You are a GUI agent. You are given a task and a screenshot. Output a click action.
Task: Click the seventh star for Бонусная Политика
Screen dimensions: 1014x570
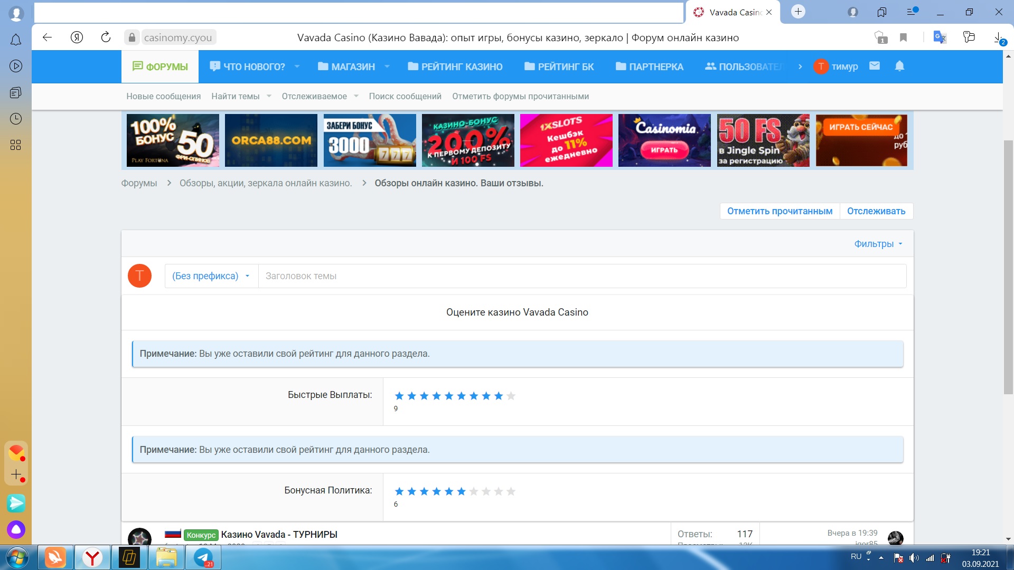click(474, 491)
